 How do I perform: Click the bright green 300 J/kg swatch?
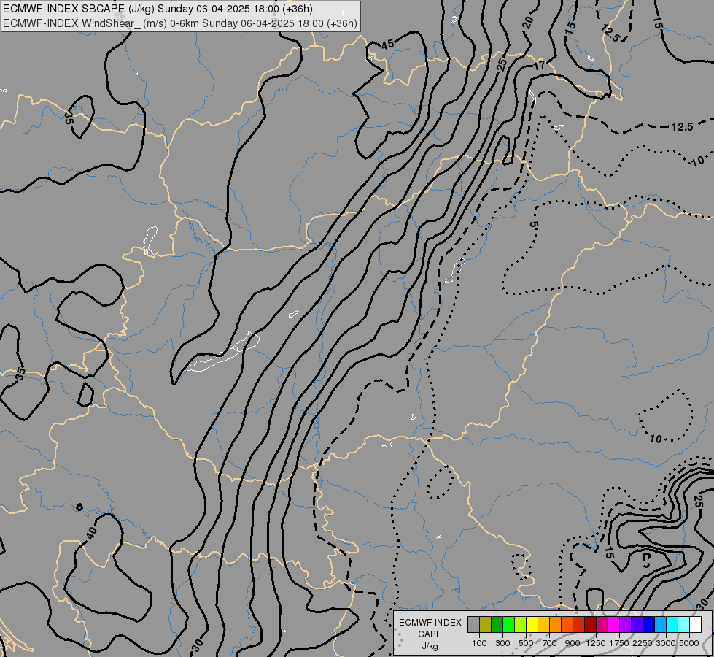coord(508,624)
